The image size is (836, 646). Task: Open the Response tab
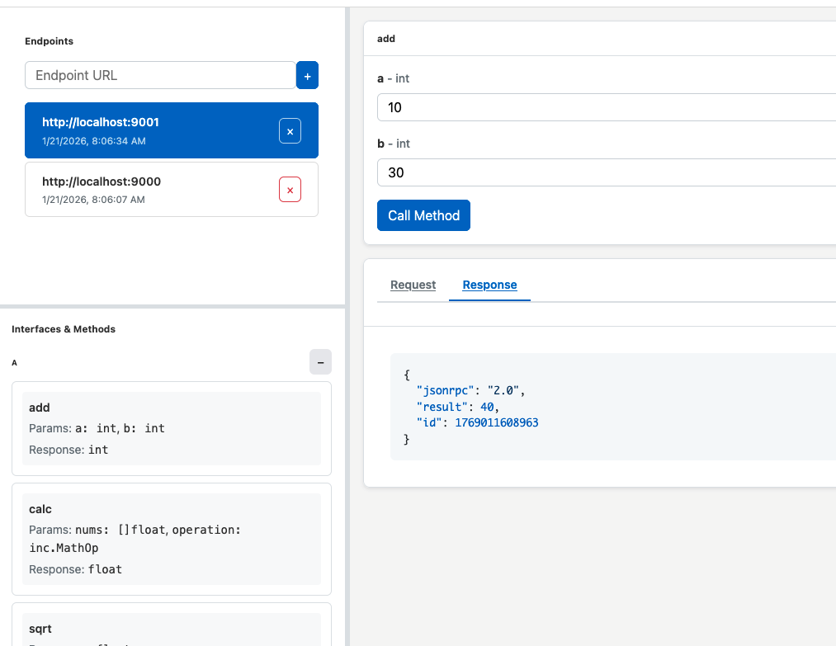click(489, 285)
